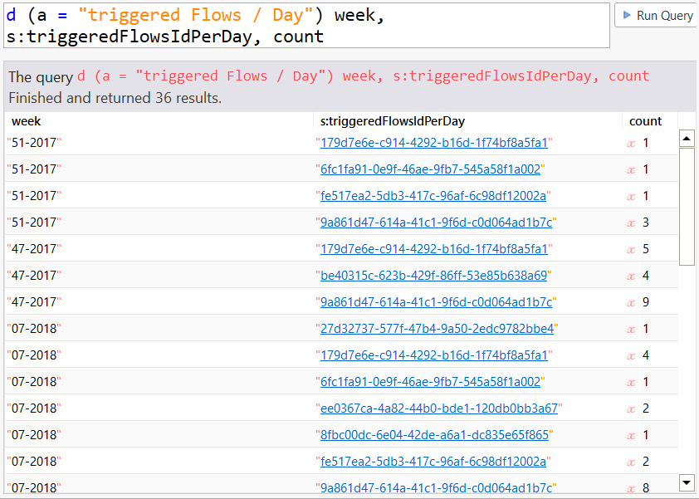Open the 27d32737-577f-47b4 flow ID link

(437, 329)
